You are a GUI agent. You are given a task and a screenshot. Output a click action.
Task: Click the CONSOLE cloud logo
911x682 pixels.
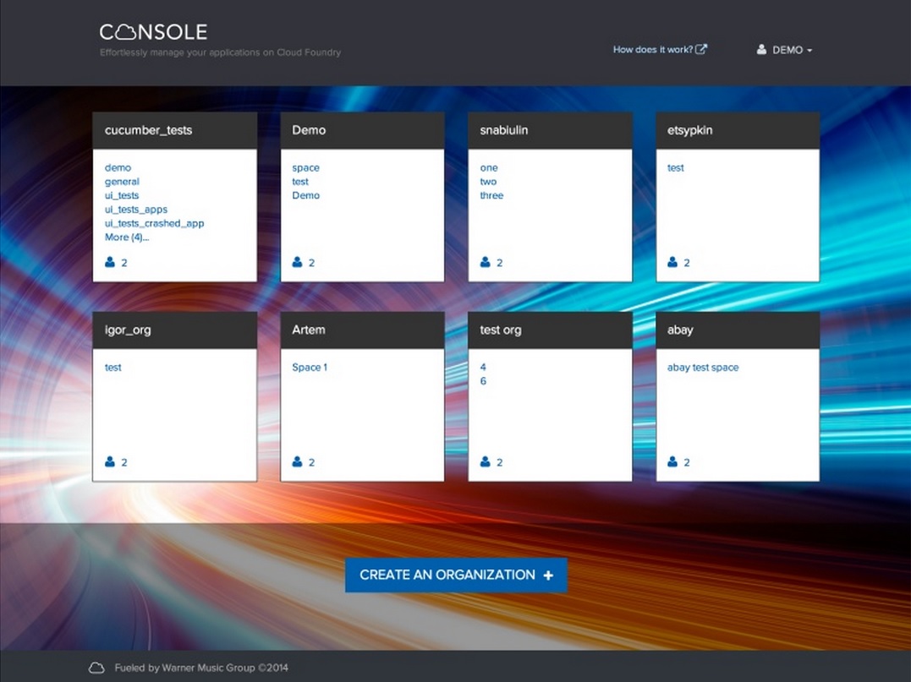pos(153,32)
